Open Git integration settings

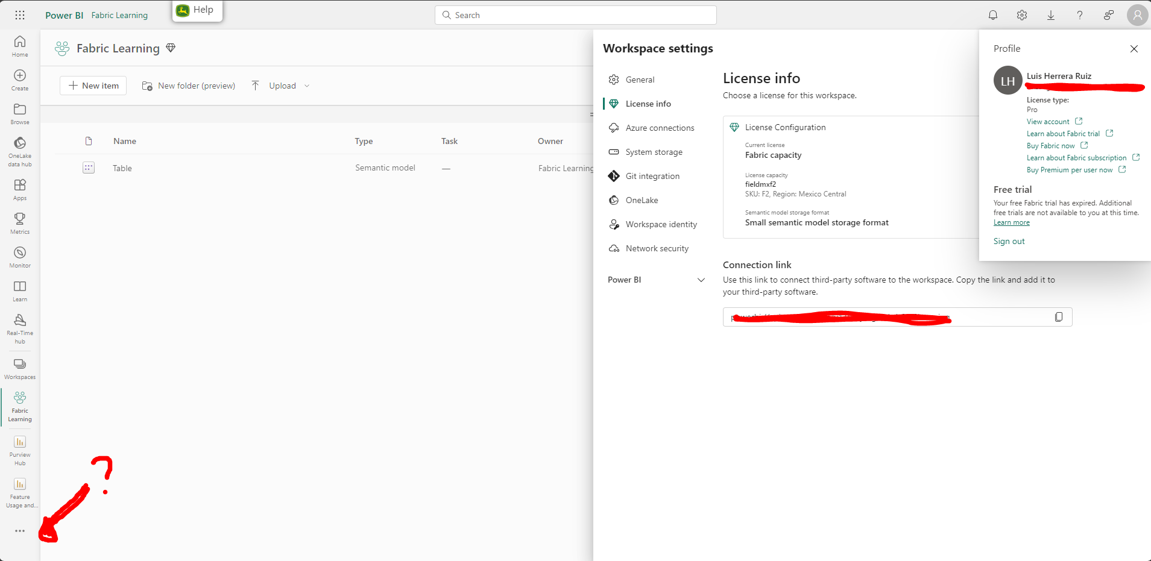pos(644,176)
